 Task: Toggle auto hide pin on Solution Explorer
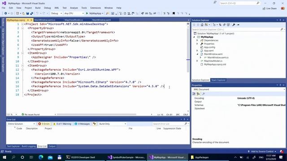tap(280, 20)
